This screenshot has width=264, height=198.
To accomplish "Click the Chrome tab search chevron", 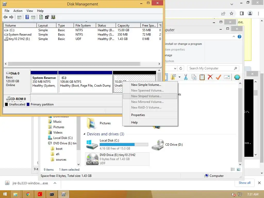I will (x=232, y=4).
